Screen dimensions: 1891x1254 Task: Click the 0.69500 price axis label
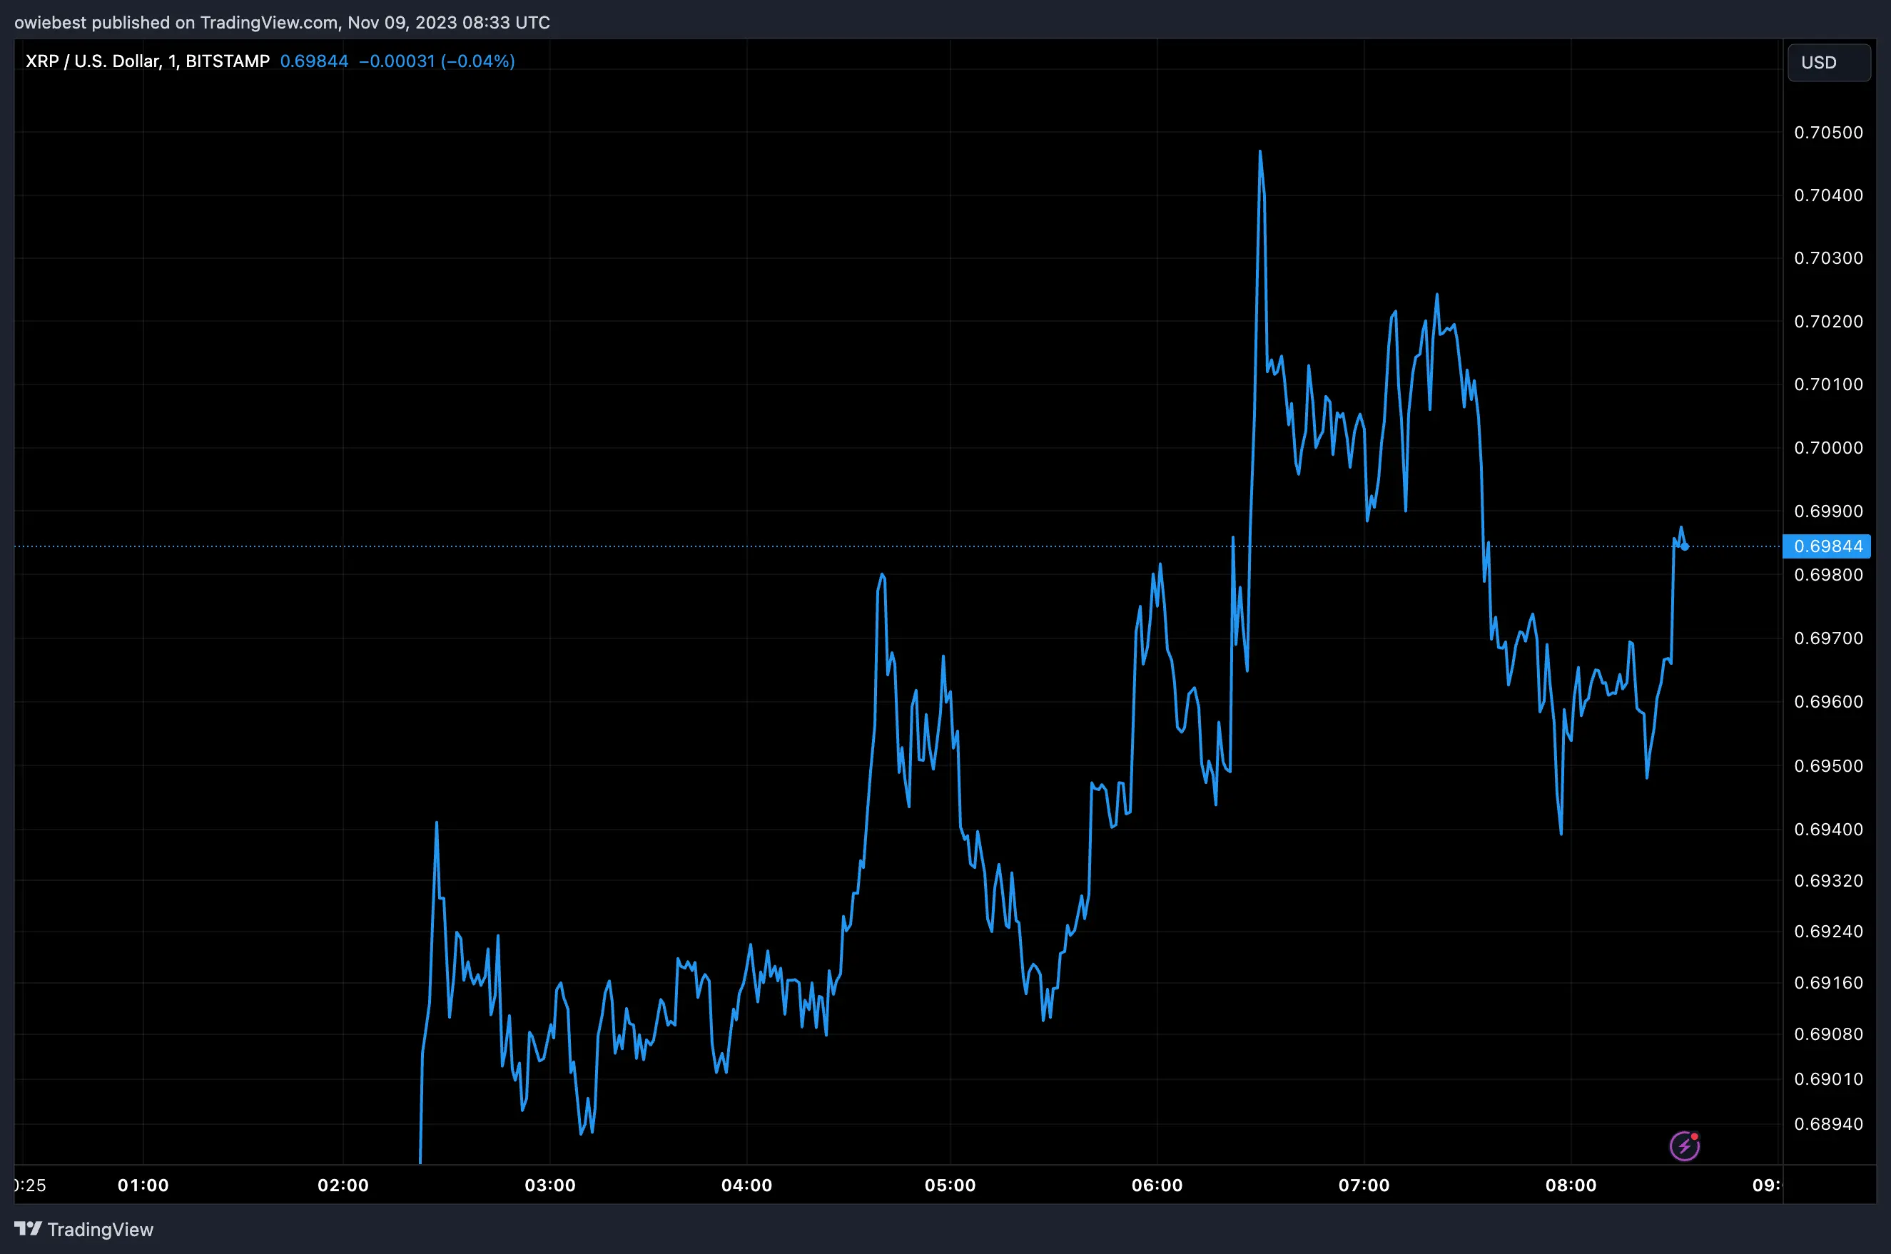pos(1829,766)
